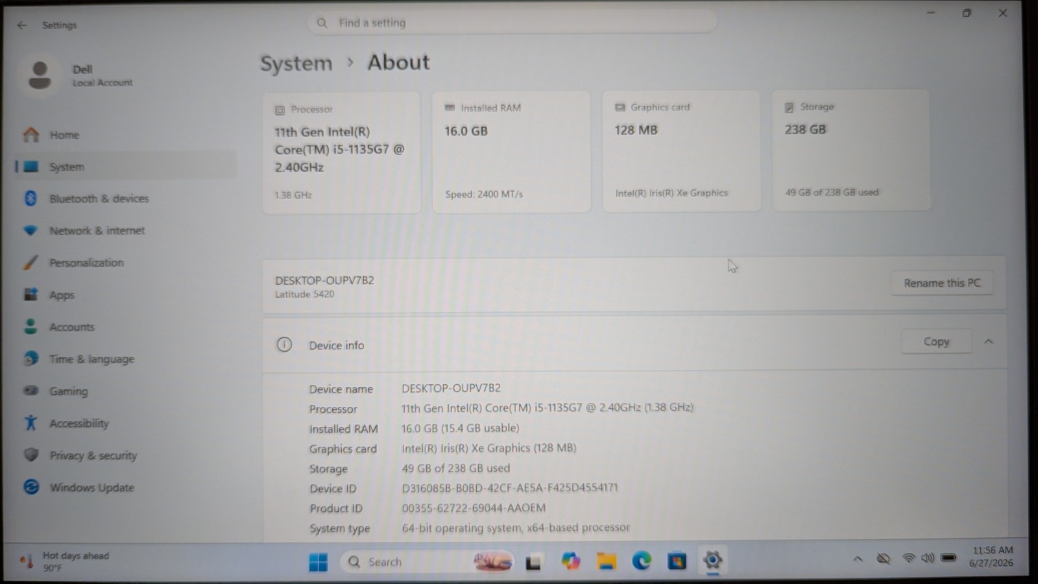Open Microsoft Store from the taskbar
The height and width of the screenshot is (584, 1038).
point(677,561)
